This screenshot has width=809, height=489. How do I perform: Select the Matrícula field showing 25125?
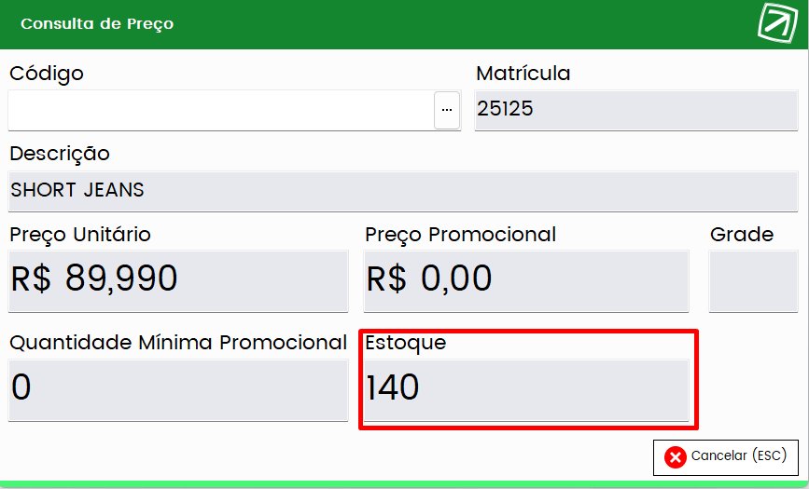click(x=636, y=110)
